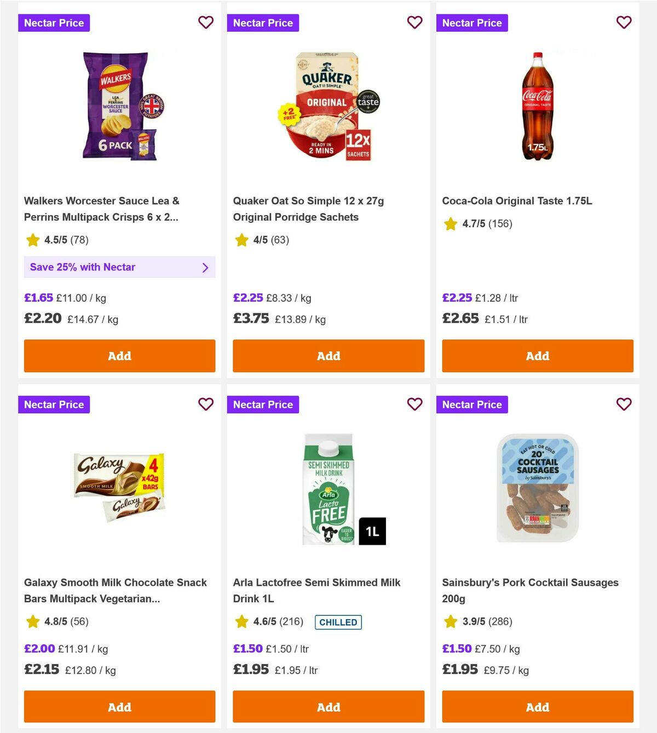Screen dimensions: 657x733
Task: Toggle the heart on the Arla milk product
Action: click(x=415, y=404)
